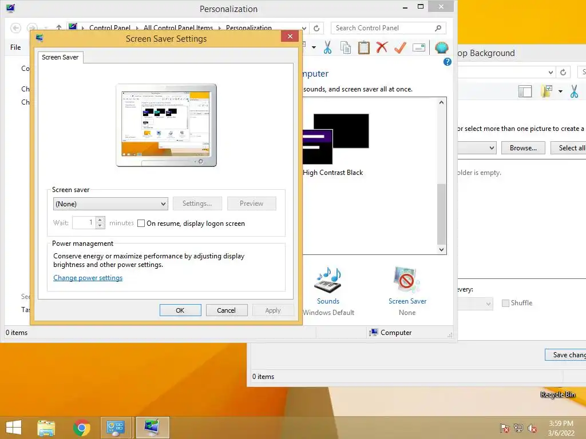This screenshot has height=439, width=586.
Task: Open the File menu in Personalization window
Action: (x=15, y=47)
